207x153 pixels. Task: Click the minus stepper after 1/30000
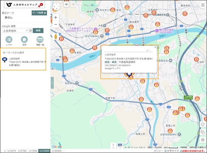[64, 151]
